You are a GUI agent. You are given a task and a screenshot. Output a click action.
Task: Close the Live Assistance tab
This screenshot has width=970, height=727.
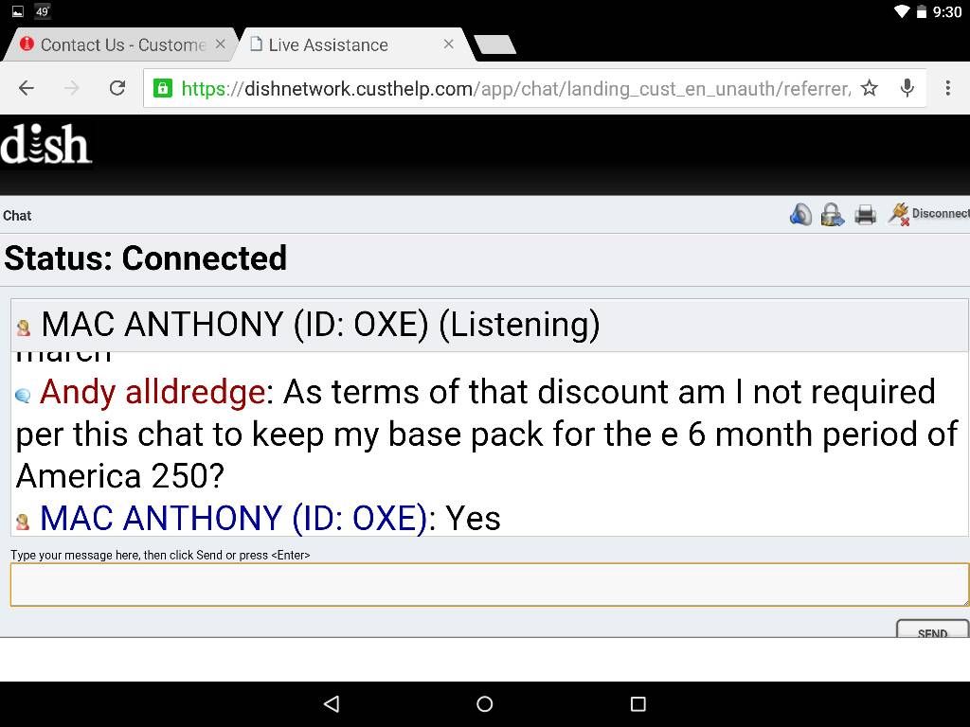click(x=448, y=44)
